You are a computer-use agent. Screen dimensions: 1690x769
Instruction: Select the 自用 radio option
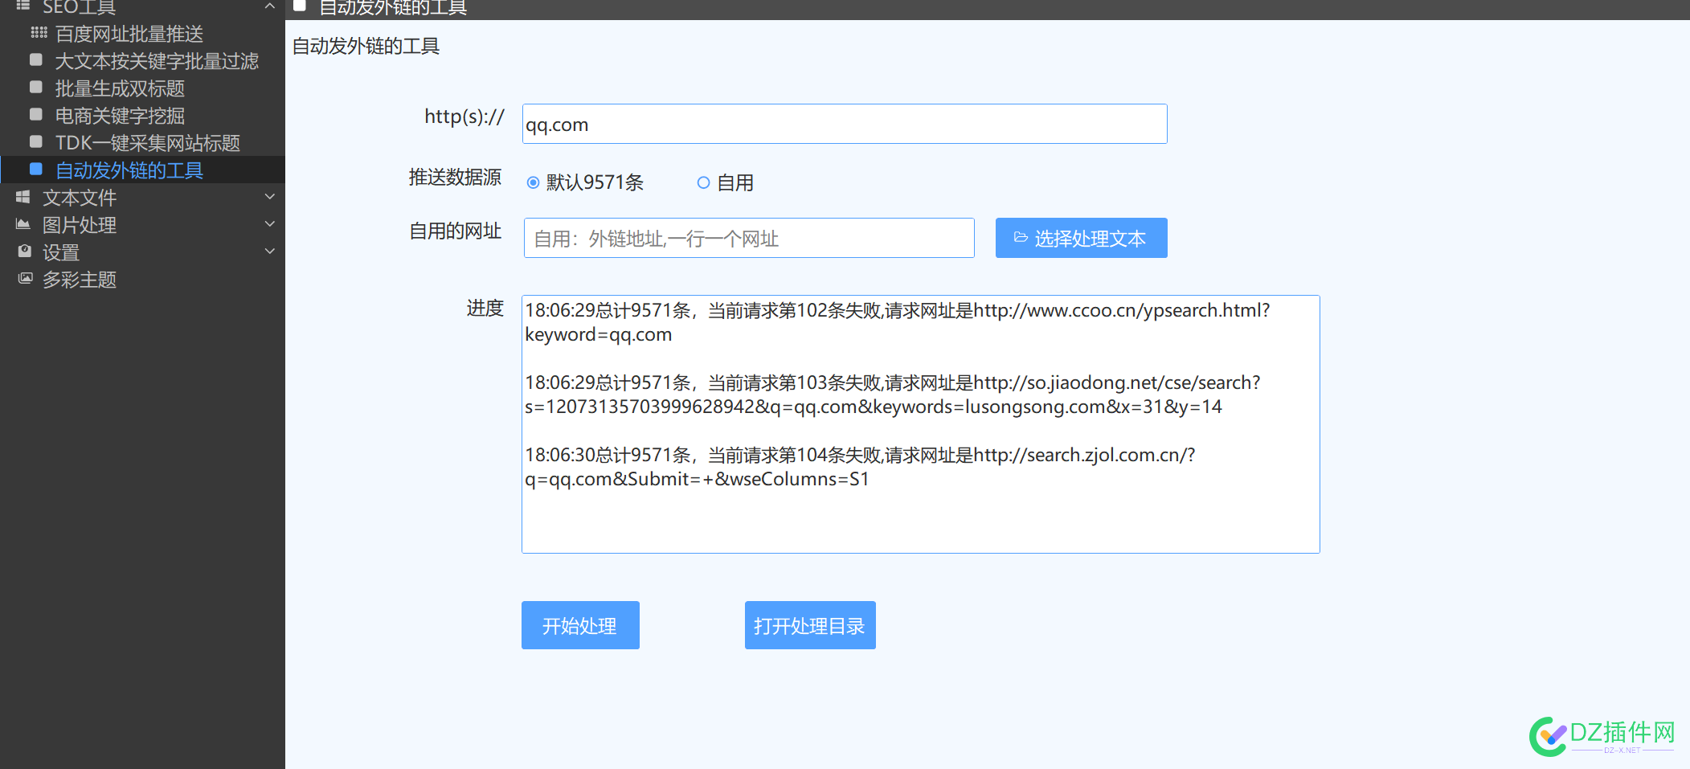click(x=703, y=183)
